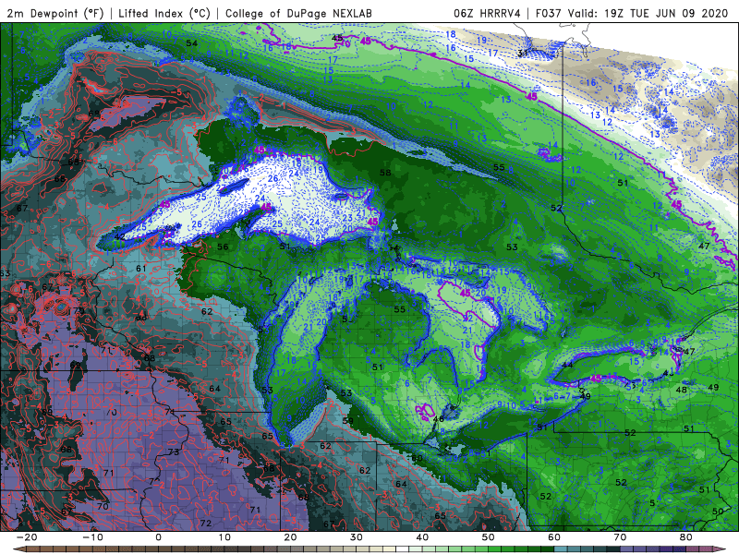Click the '20' color scale label
The width and height of the screenshot is (739, 554).
[290, 537]
